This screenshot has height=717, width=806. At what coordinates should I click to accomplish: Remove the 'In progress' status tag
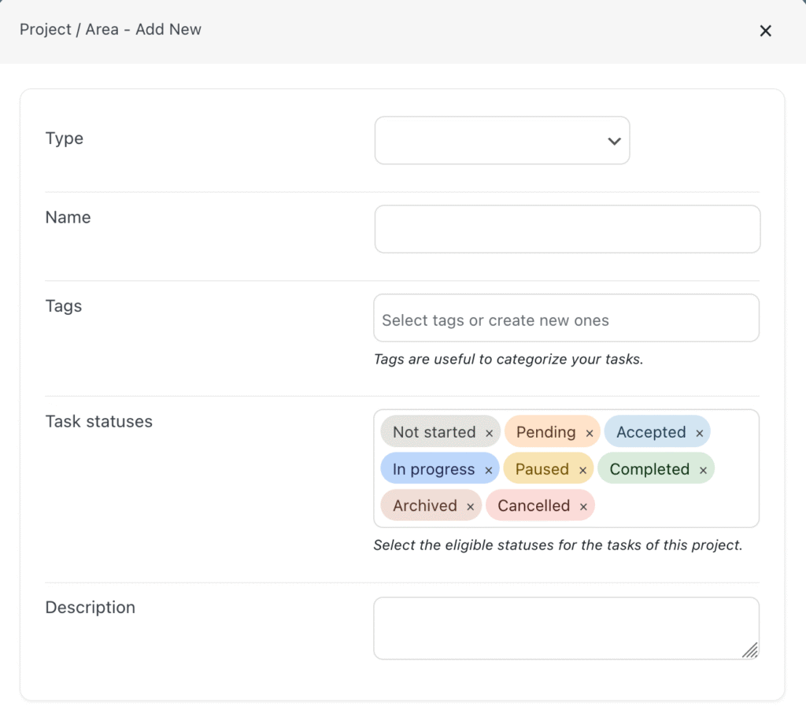click(x=488, y=471)
